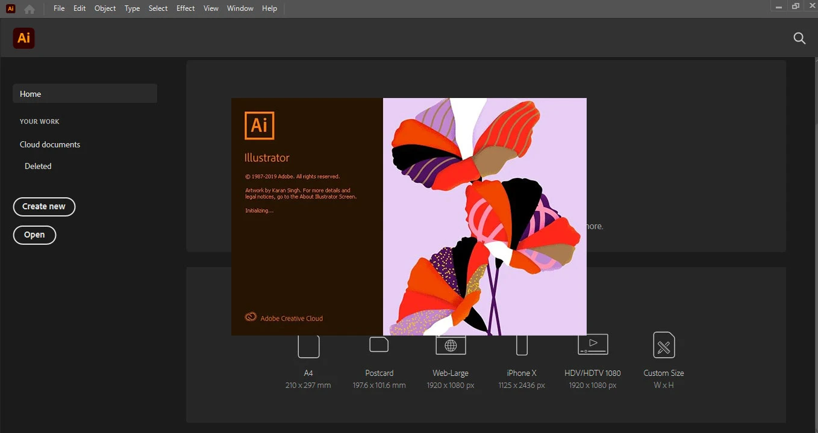This screenshot has width=818, height=433.
Task: Open the Type menu
Action: tap(132, 8)
